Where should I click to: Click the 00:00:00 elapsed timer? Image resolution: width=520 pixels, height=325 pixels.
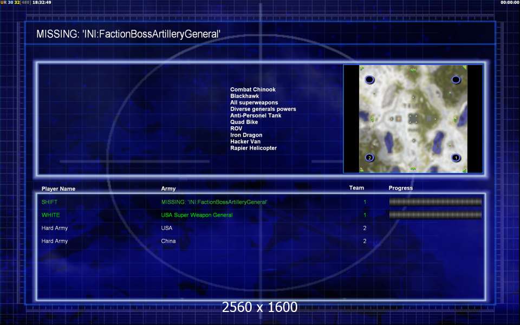coord(510,2)
